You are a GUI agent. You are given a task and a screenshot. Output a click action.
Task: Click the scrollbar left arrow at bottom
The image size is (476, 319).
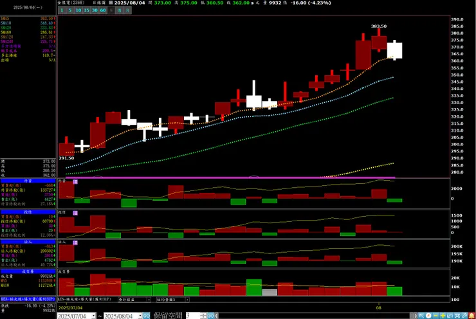[x=217, y=316]
